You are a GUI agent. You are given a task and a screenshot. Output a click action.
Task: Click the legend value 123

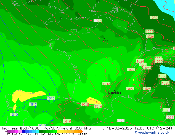pos(15,134)
